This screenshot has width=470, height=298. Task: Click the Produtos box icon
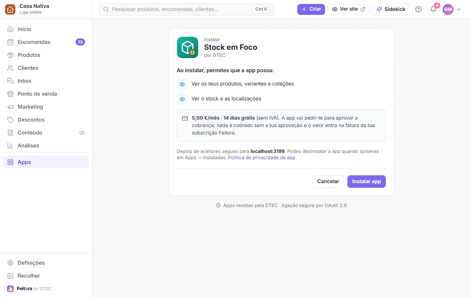click(11, 55)
